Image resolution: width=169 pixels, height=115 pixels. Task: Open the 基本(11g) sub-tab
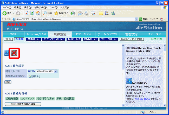[34, 39]
